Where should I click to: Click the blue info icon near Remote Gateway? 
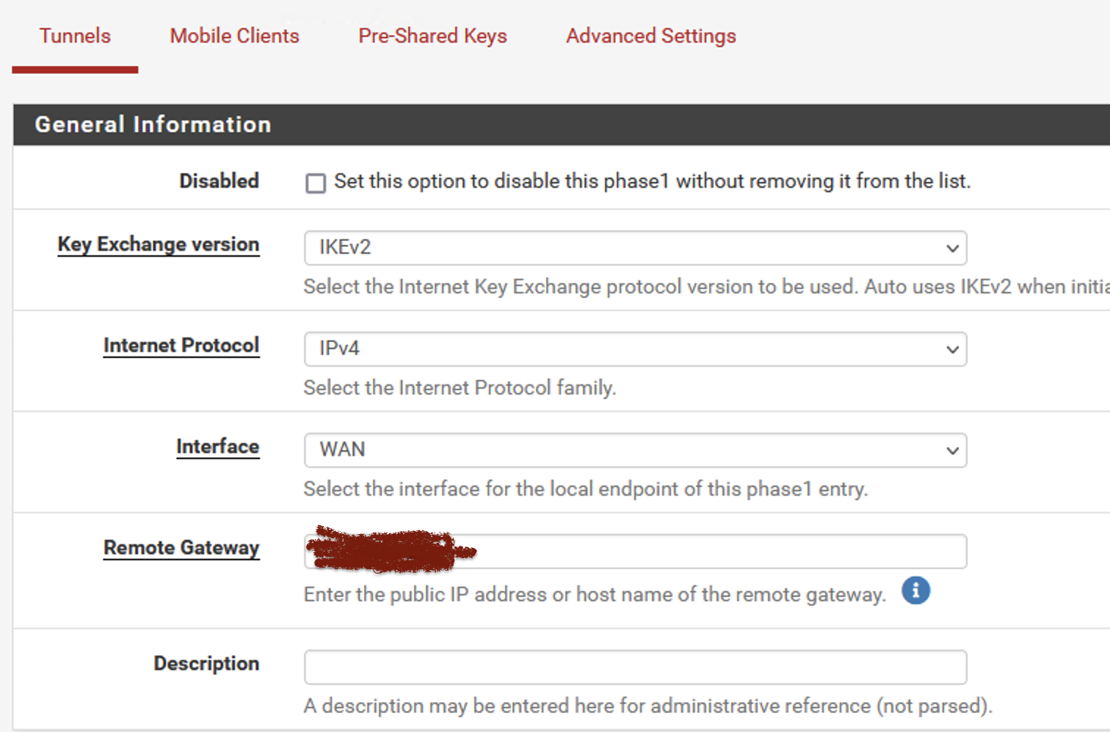tap(915, 590)
